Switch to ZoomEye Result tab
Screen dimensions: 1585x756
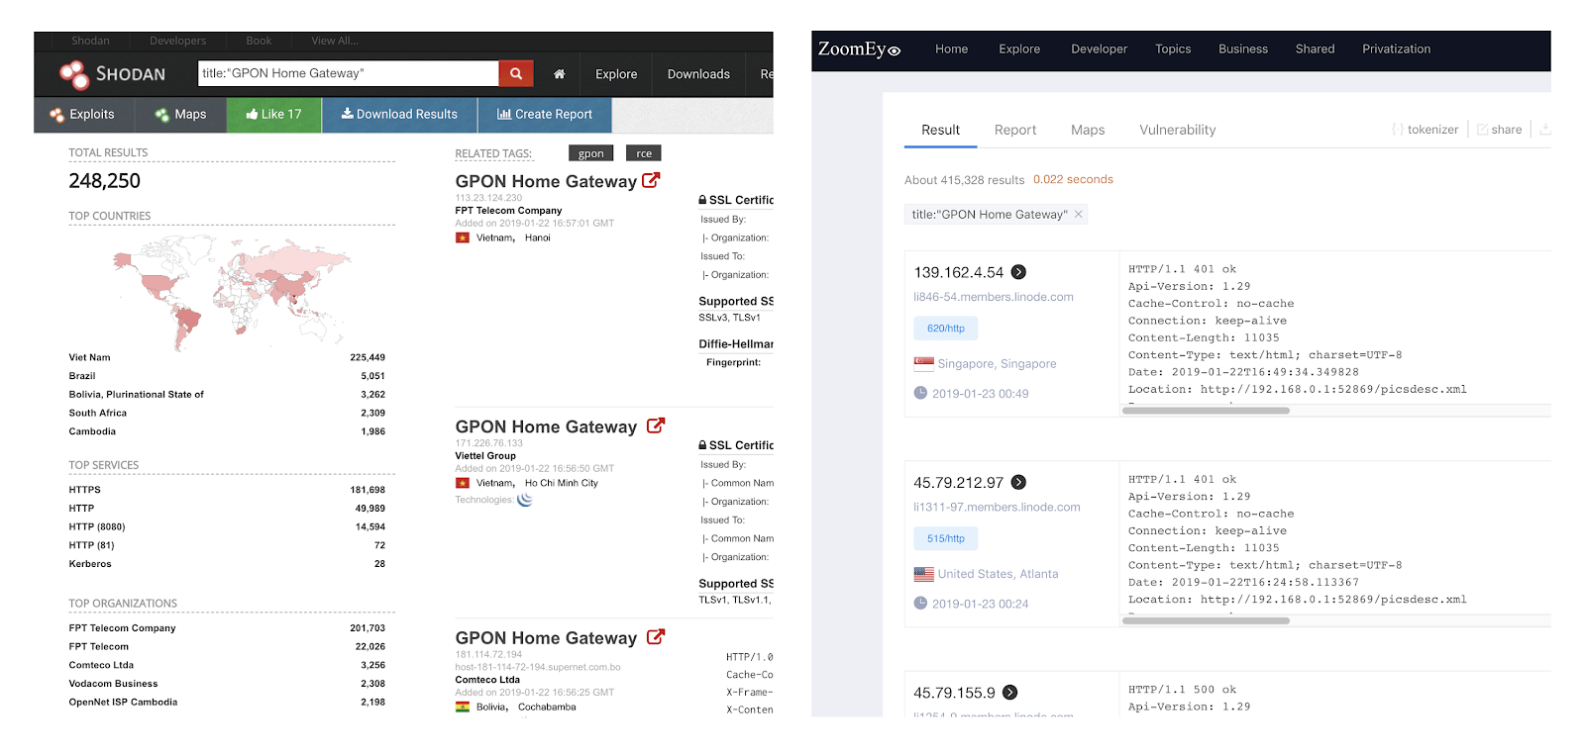[x=940, y=130]
